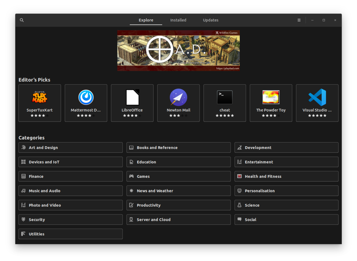Open the 0 A.D. featured banner
This screenshot has height=261, width=357.
178,51
